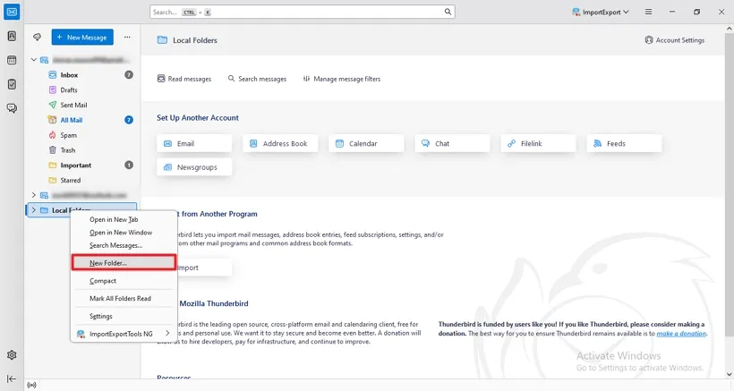
Task: Click the Inbox unread count badge
Action: [129, 75]
